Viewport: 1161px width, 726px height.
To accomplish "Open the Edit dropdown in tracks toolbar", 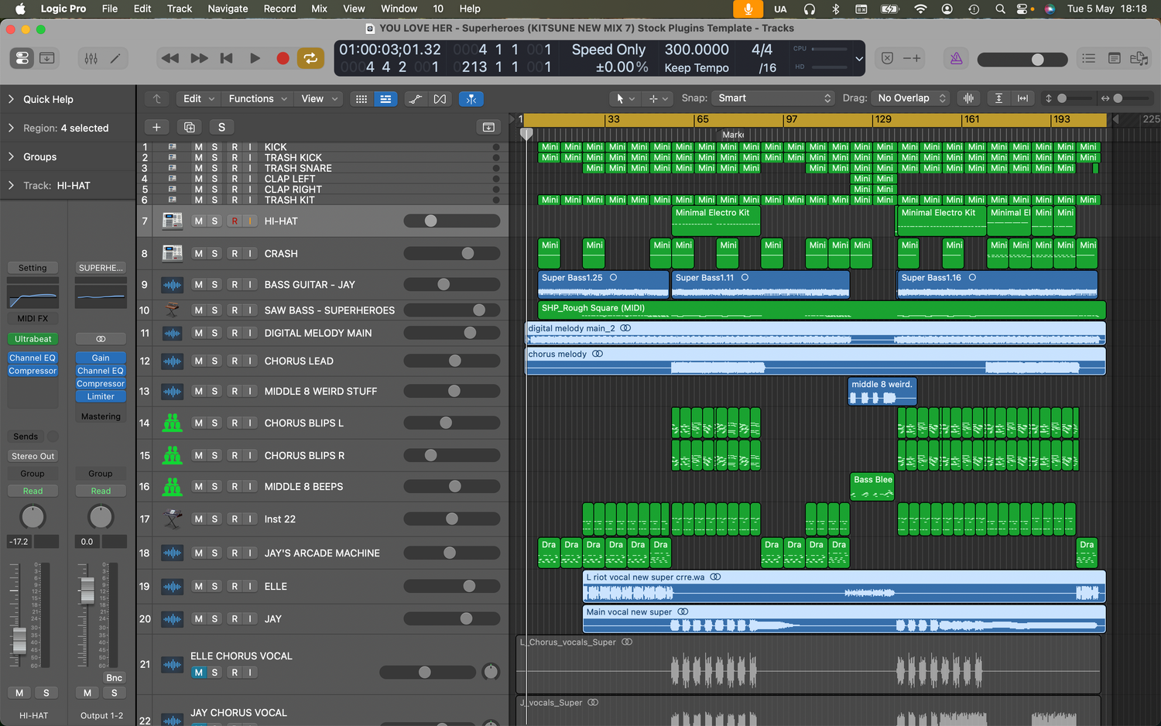I will point(199,99).
